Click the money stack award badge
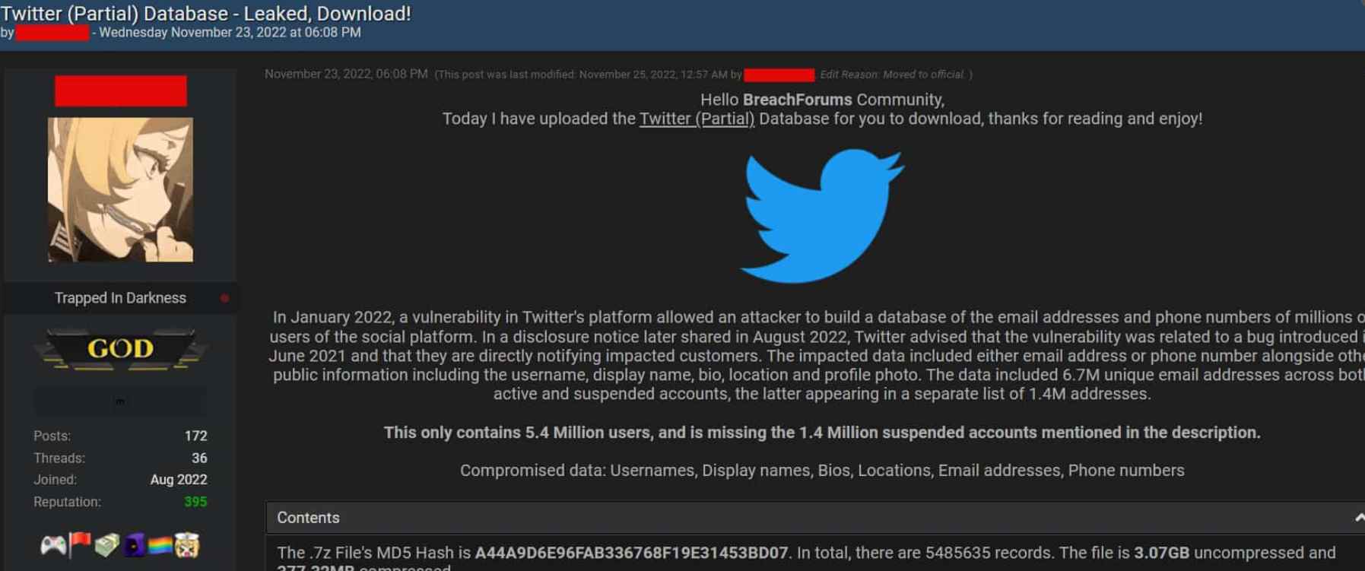 click(x=106, y=544)
